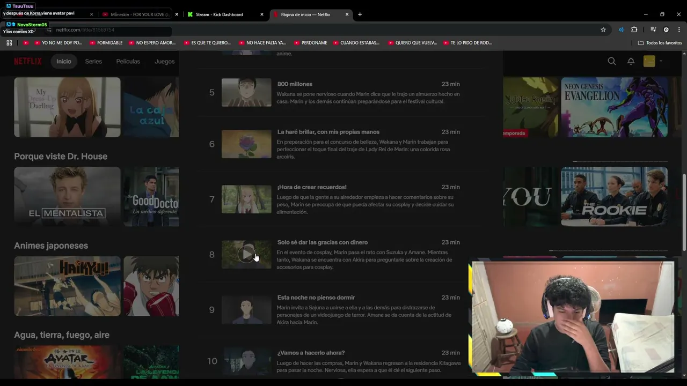Open The Rookie poster
Image resolution: width=687 pixels, height=386 pixels.
pos(615,196)
